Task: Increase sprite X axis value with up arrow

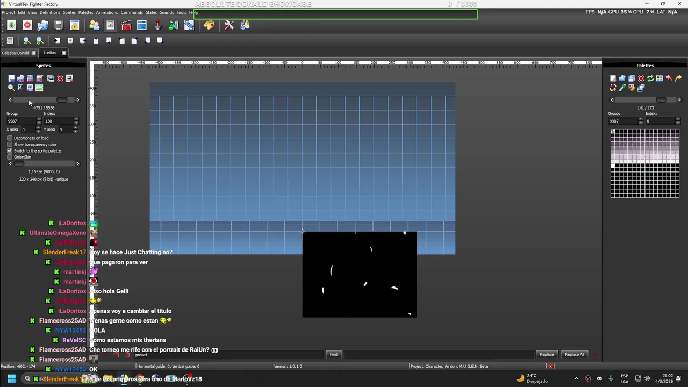Action: point(39,128)
